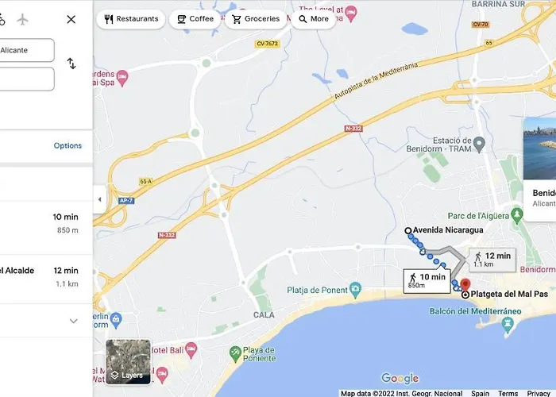Filter map by Restaurants
This screenshot has width=556, height=397.
point(131,19)
